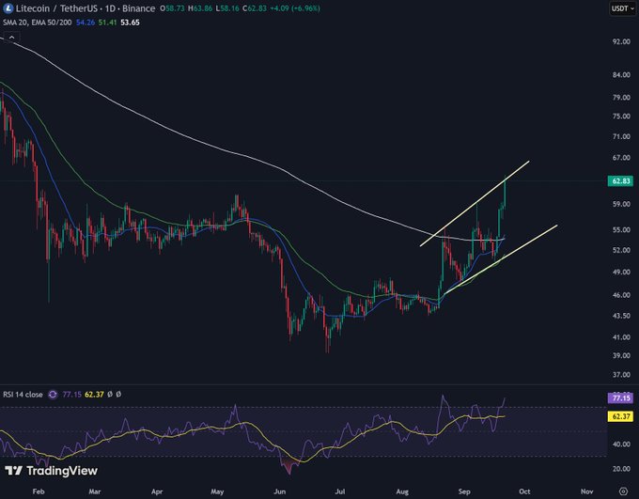Click the green 62.83 price tag on axis
This screenshot has width=639, height=499.
click(620, 180)
